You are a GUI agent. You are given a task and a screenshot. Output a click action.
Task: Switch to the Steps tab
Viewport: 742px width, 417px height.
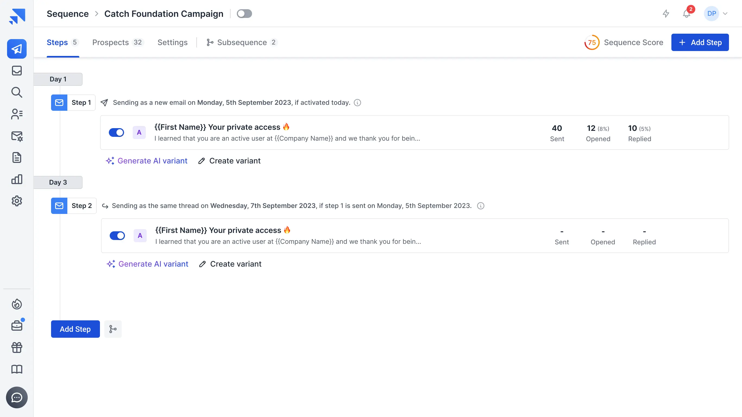click(63, 42)
